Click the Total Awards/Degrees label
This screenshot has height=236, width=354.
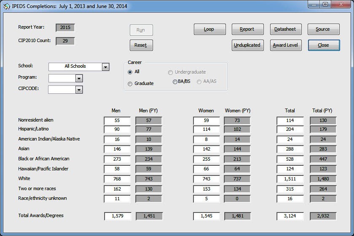coord(41,215)
